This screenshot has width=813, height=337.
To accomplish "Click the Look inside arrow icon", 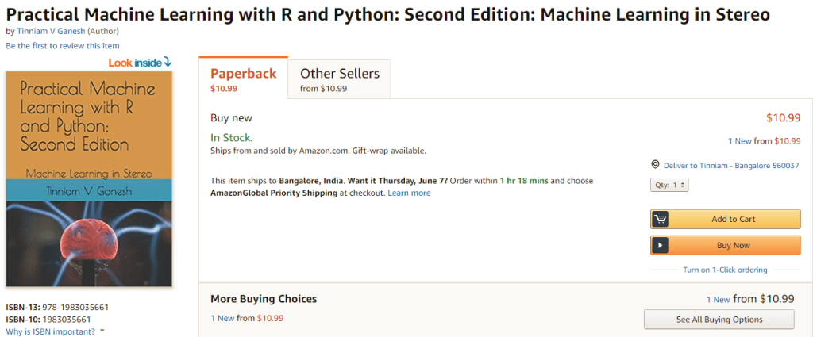I will (168, 62).
